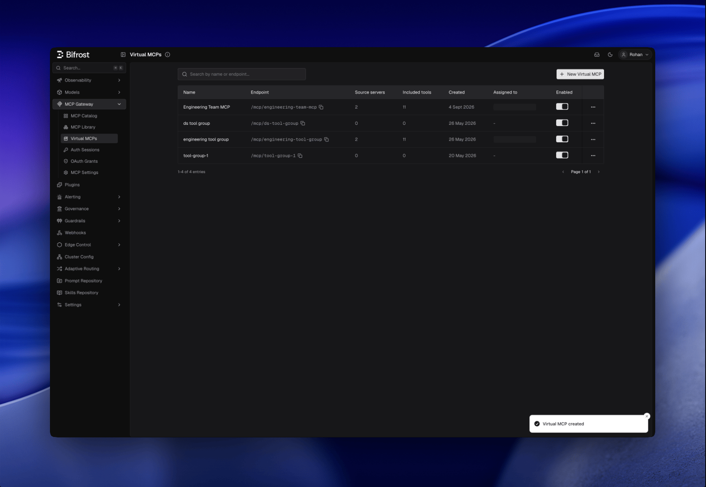Collapse sidebar using panel toggle icon
This screenshot has height=487, width=706.
point(123,54)
